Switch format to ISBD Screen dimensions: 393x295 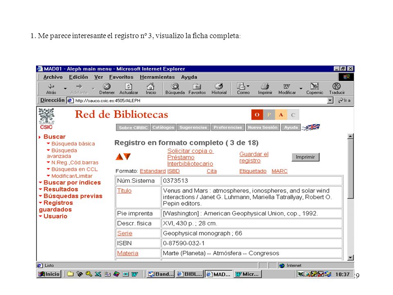(x=174, y=171)
